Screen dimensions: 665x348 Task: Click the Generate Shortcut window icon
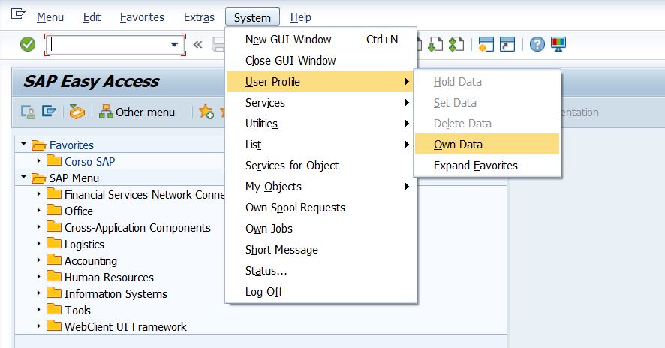[507, 44]
